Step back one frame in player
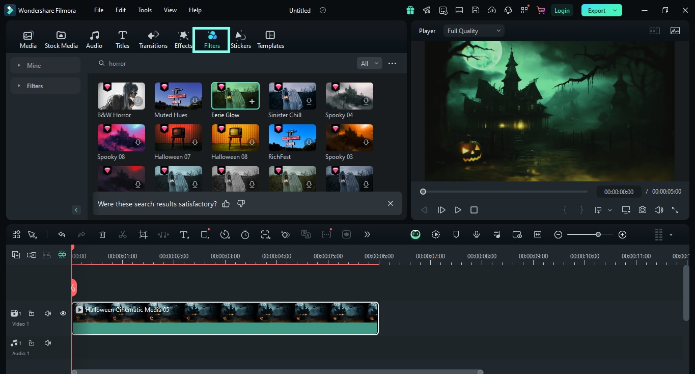The height and width of the screenshot is (374, 695). pos(425,210)
